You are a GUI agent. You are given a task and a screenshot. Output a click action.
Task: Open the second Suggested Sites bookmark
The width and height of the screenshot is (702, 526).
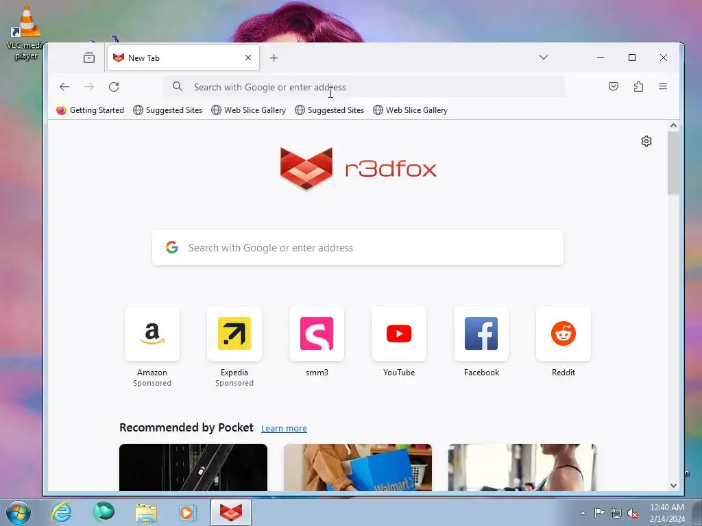click(329, 110)
